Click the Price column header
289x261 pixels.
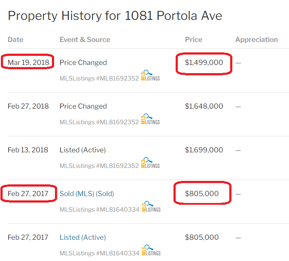[x=193, y=39]
